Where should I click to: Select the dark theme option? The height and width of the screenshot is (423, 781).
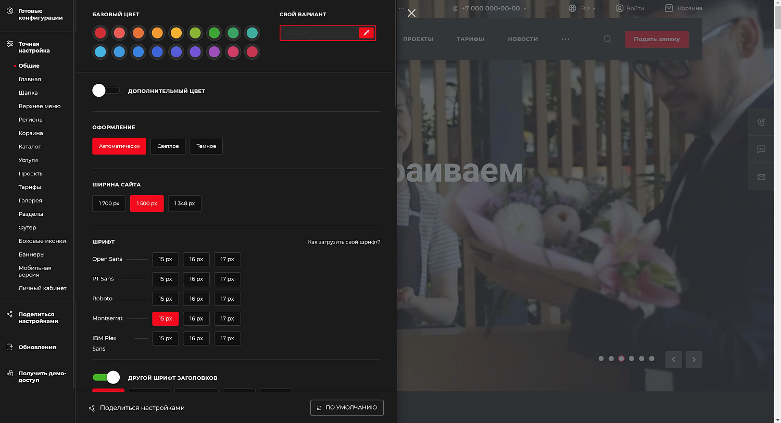(206, 146)
